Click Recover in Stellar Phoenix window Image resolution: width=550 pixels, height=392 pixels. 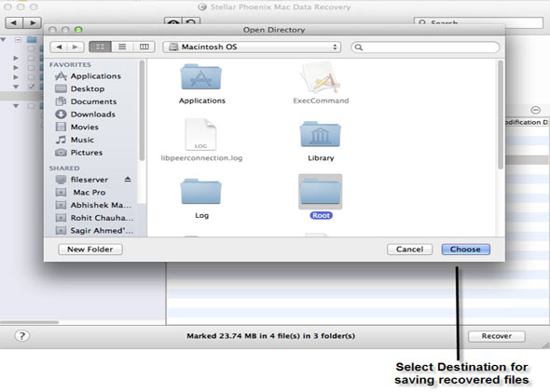point(496,336)
